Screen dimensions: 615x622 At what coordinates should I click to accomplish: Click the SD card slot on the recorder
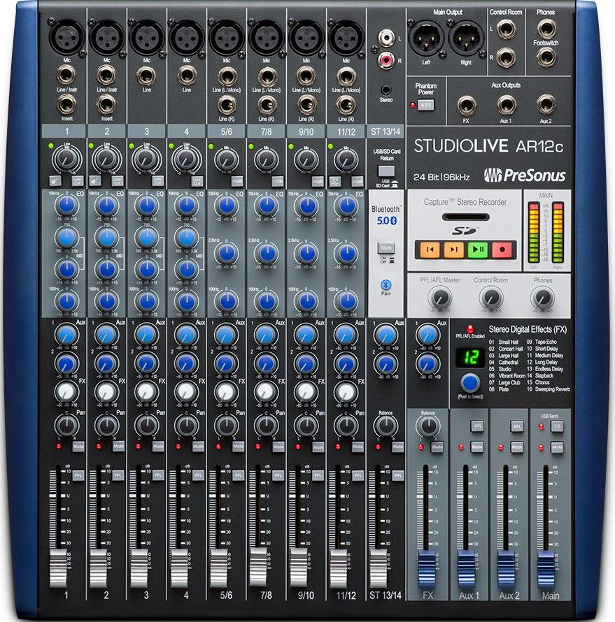(465, 217)
